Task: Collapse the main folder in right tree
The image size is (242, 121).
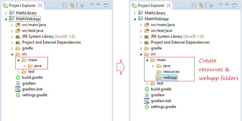Action: (x=147, y=60)
